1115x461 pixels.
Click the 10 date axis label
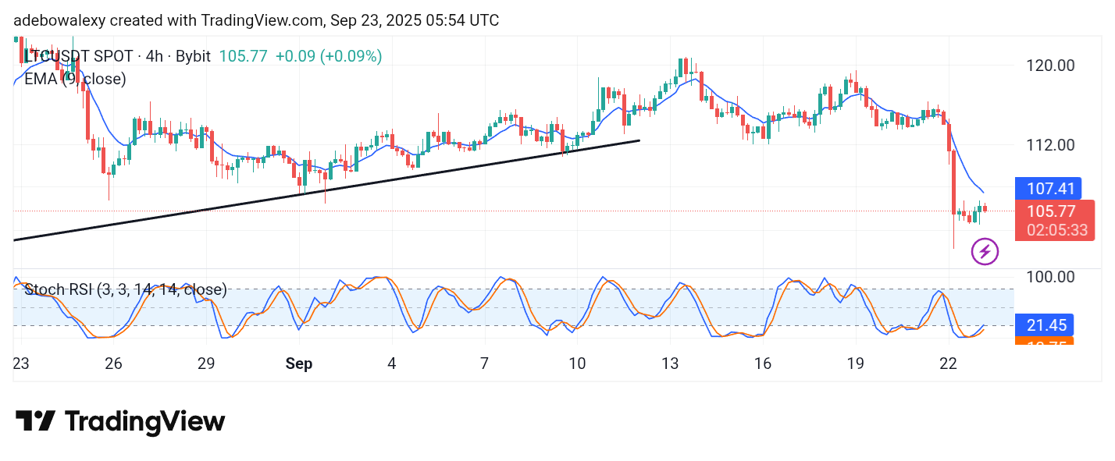[577, 364]
